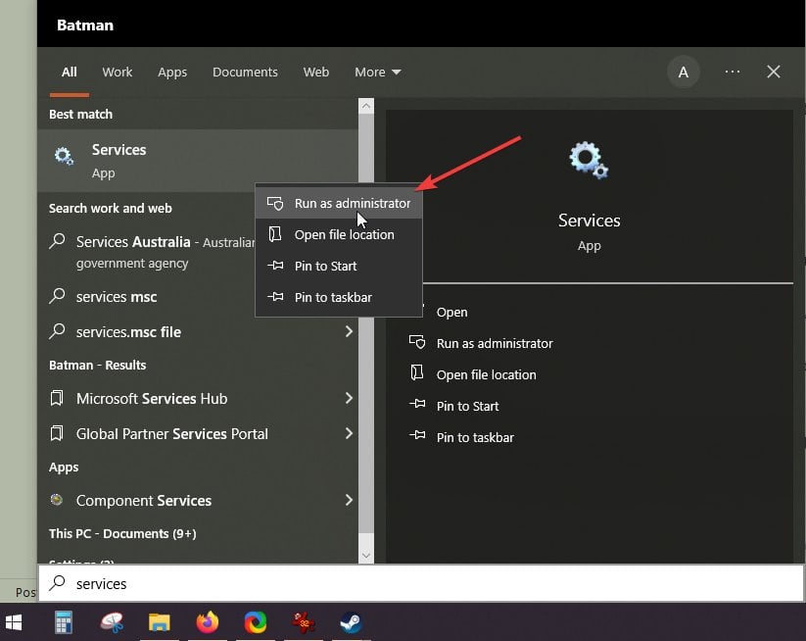
Task: Open the Global Partner Services Portal result
Action: click(x=198, y=433)
